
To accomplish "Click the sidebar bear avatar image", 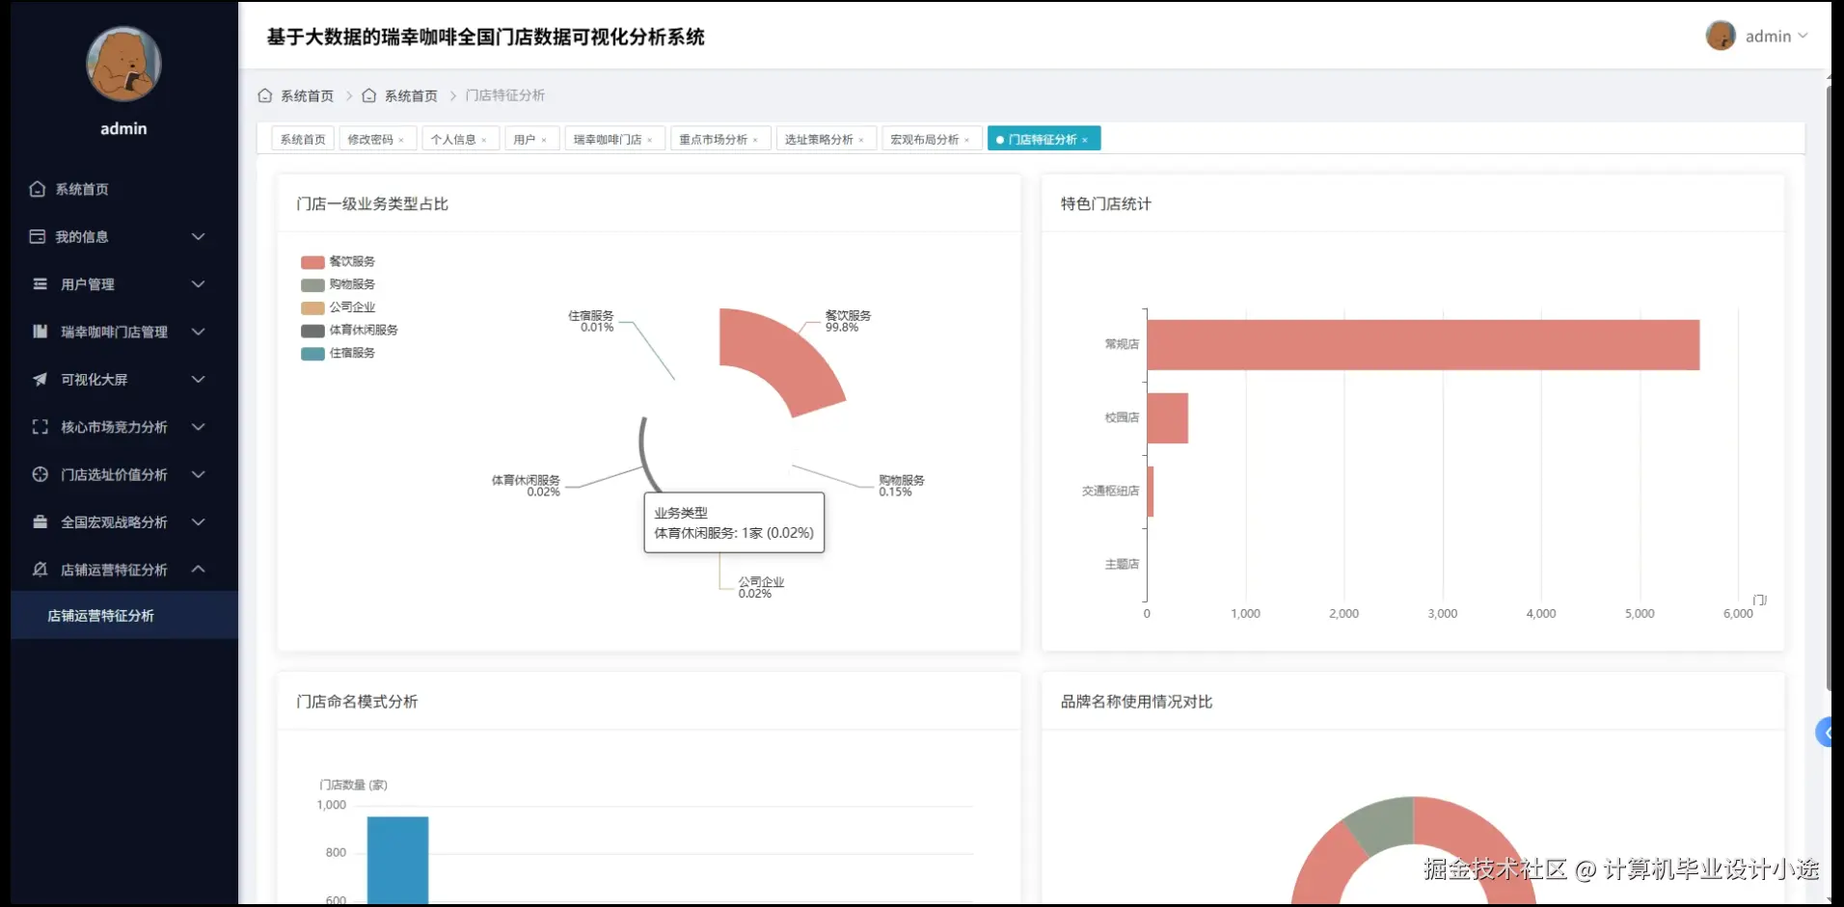I will pos(123,64).
